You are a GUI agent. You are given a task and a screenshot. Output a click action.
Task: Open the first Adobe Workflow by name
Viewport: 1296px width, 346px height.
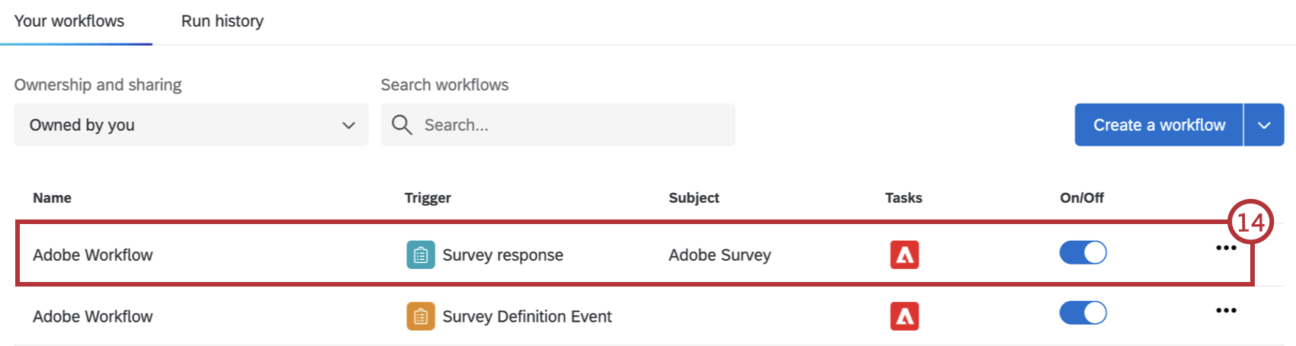[93, 255]
